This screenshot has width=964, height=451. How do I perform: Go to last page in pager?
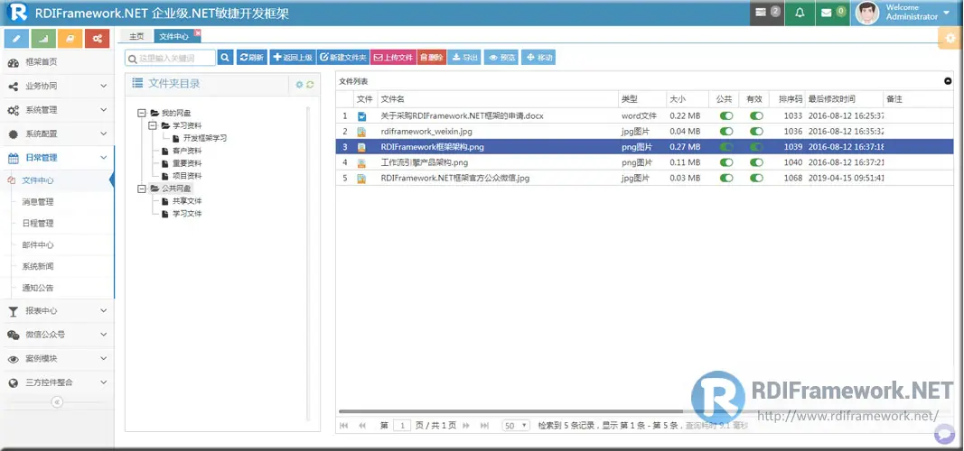tap(484, 425)
